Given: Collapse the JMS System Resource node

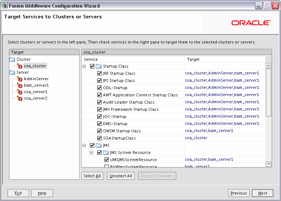Looking at the screenshot, I should tap(92, 152).
